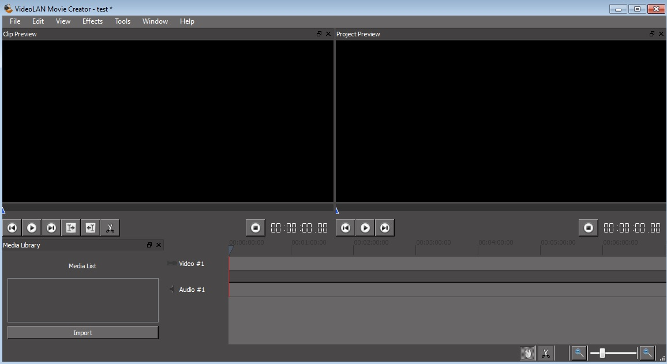Skip to previous frame in Project Preview
The image size is (667, 364).
point(346,228)
